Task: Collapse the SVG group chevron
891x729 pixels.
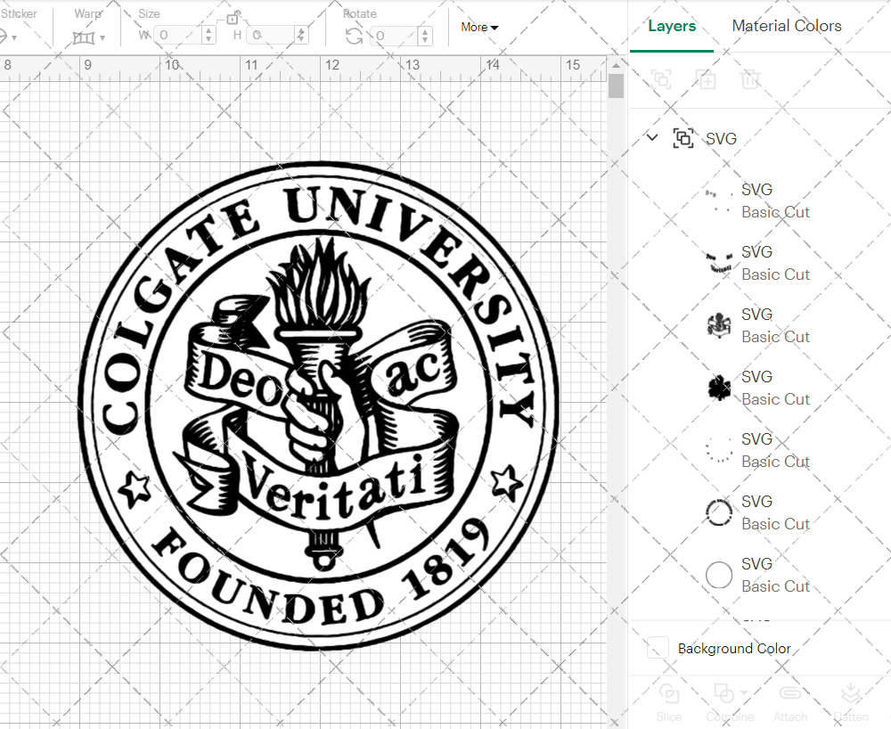Action: pos(652,137)
